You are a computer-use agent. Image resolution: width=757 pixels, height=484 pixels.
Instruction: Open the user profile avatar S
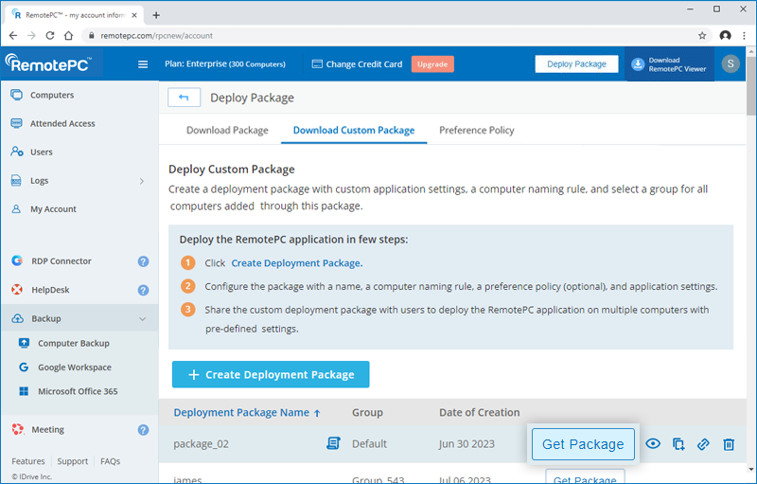pos(731,64)
